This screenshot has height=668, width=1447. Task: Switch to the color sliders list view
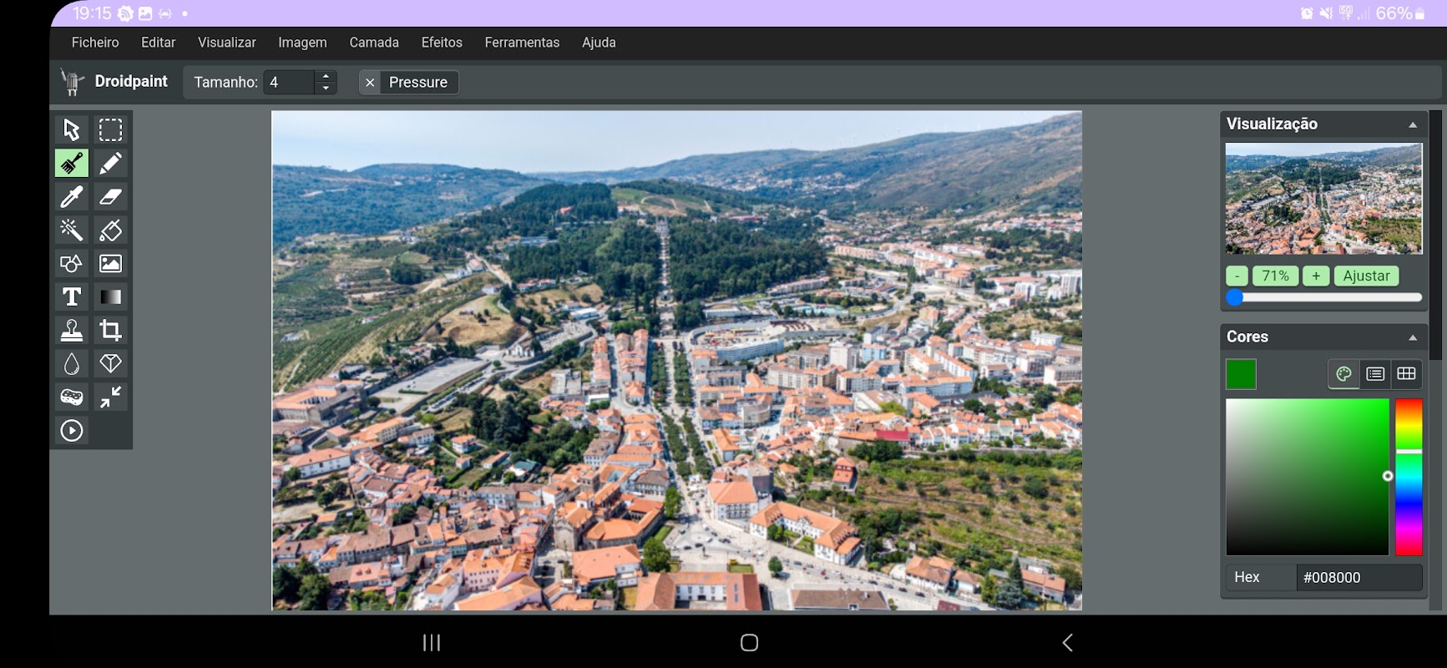[1375, 374]
